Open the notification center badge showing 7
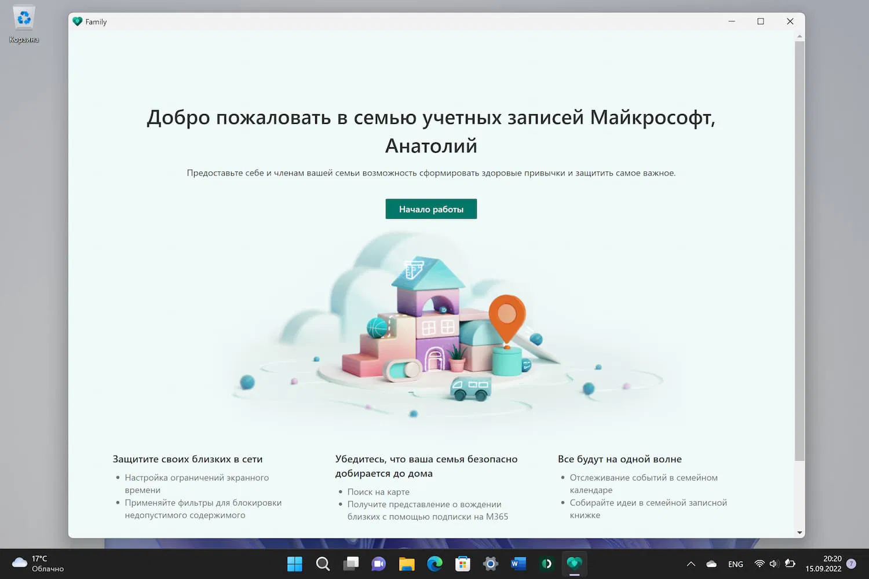The width and height of the screenshot is (869, 579). [851, 564]
